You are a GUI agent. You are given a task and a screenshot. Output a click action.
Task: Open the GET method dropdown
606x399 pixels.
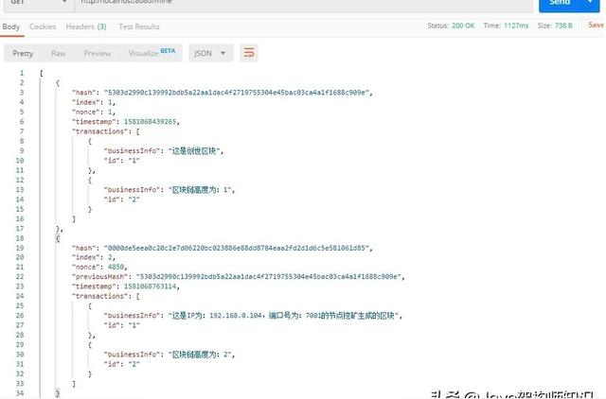coord(38,3)
